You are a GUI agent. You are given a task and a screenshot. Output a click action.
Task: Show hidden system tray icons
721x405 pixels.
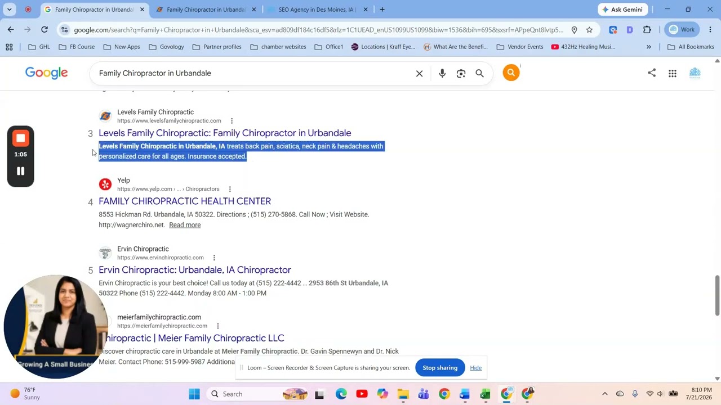click(x=605, y=394)
